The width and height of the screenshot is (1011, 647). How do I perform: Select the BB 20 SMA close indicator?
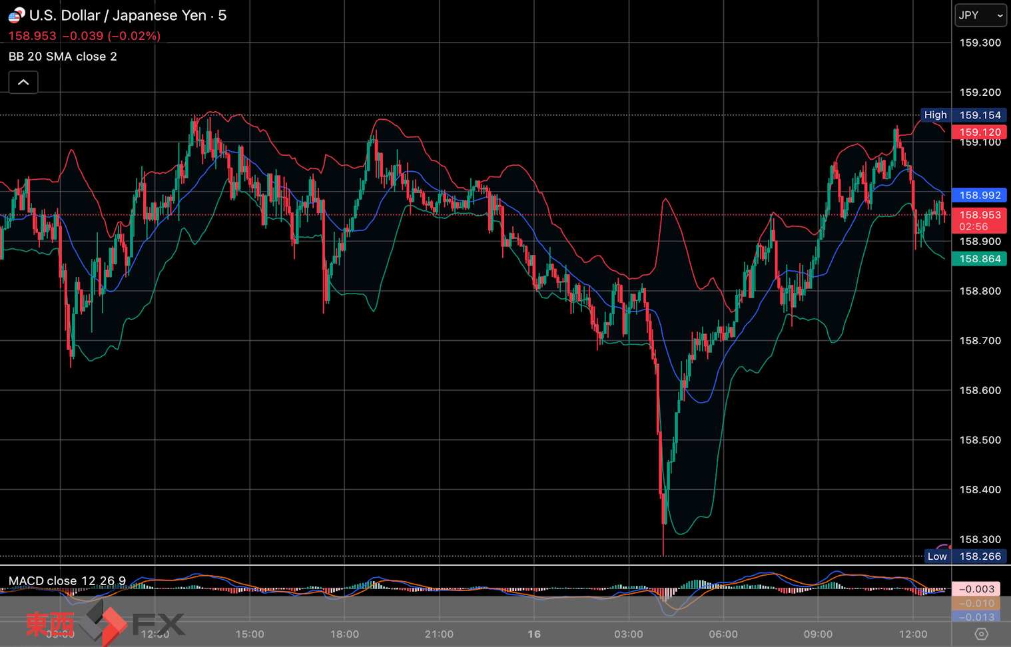[x=63, y=57]
